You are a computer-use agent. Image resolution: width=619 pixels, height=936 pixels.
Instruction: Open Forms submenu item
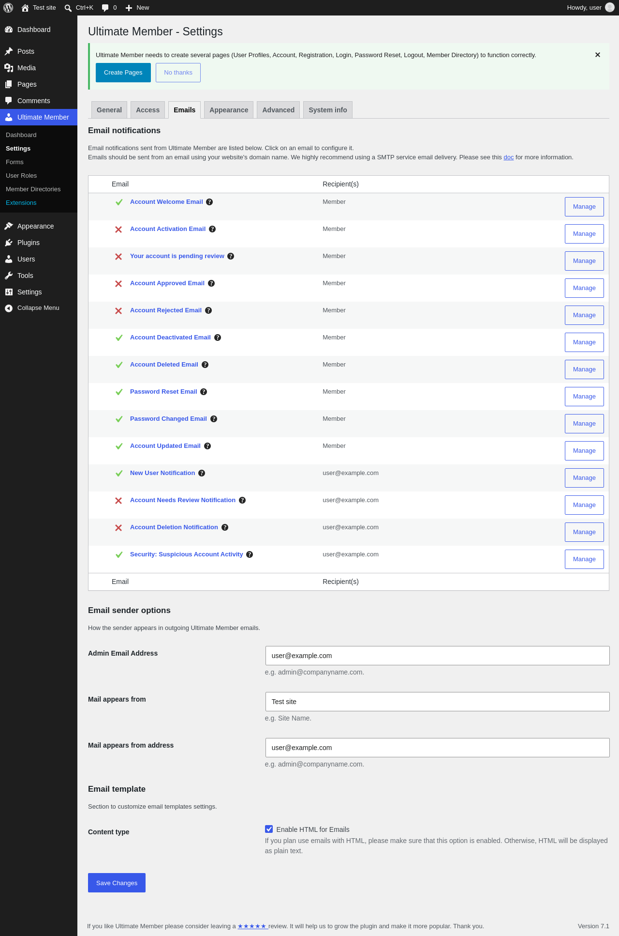[x=39, y=162]
